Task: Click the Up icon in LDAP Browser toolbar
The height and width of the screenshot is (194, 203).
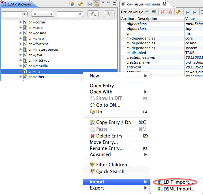Action: tap(72, 4)
